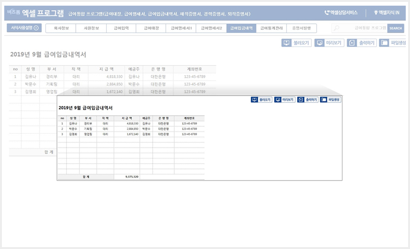Open the 급여통계관리 tab
The height and width of the screenshot is (249, 410).
[x=272, y=28]
